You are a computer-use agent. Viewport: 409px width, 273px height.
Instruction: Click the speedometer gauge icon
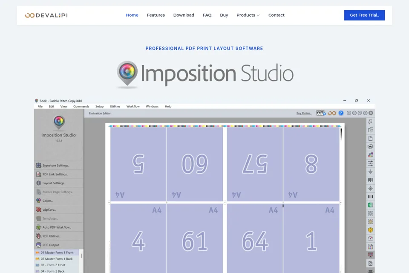370,238
